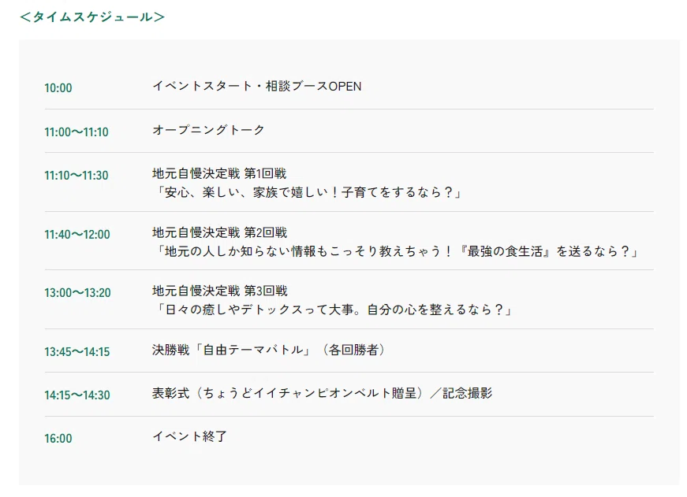Click the イベント終了 entry
Viewport: 687px width, 497px height.
[x=190, y=436]
